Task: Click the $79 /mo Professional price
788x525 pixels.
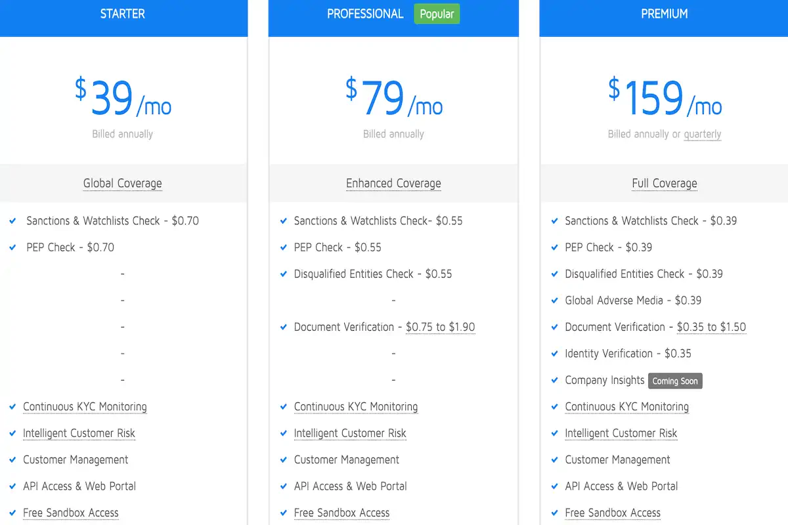Action: 394,97
